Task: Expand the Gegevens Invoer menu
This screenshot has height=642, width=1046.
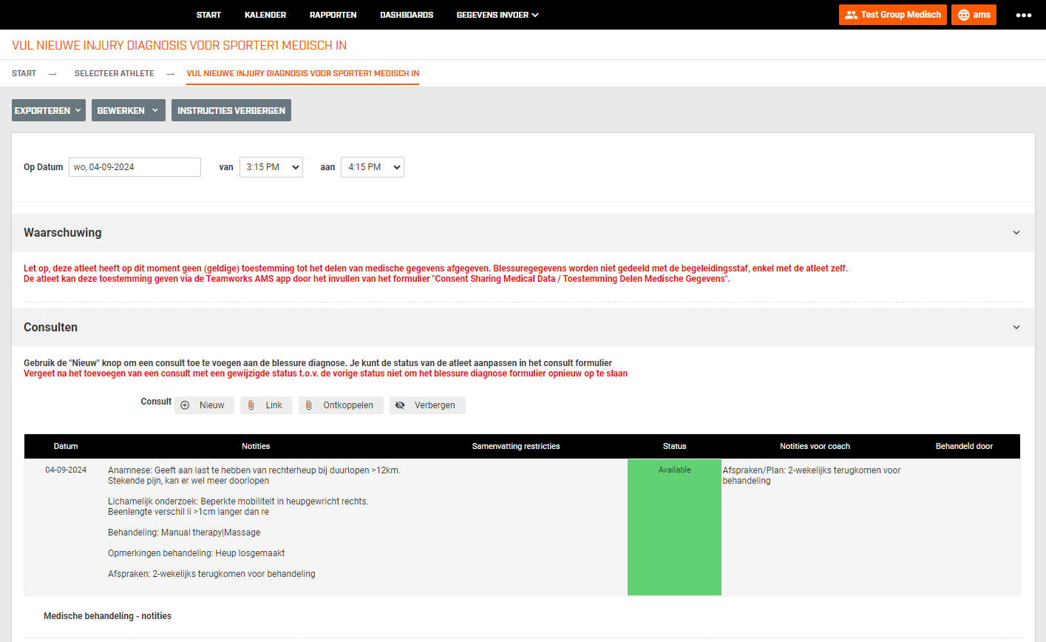Action: pyautogui.click(x=497, y=15)
